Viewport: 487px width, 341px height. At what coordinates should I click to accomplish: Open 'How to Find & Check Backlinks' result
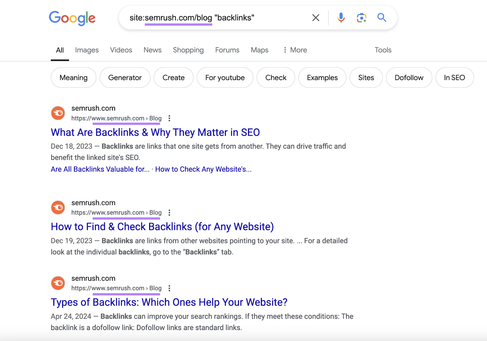[162, 227]
